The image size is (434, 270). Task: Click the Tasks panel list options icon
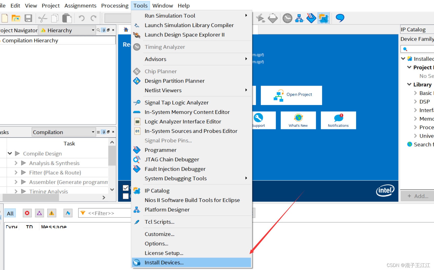tap(98, 132)
